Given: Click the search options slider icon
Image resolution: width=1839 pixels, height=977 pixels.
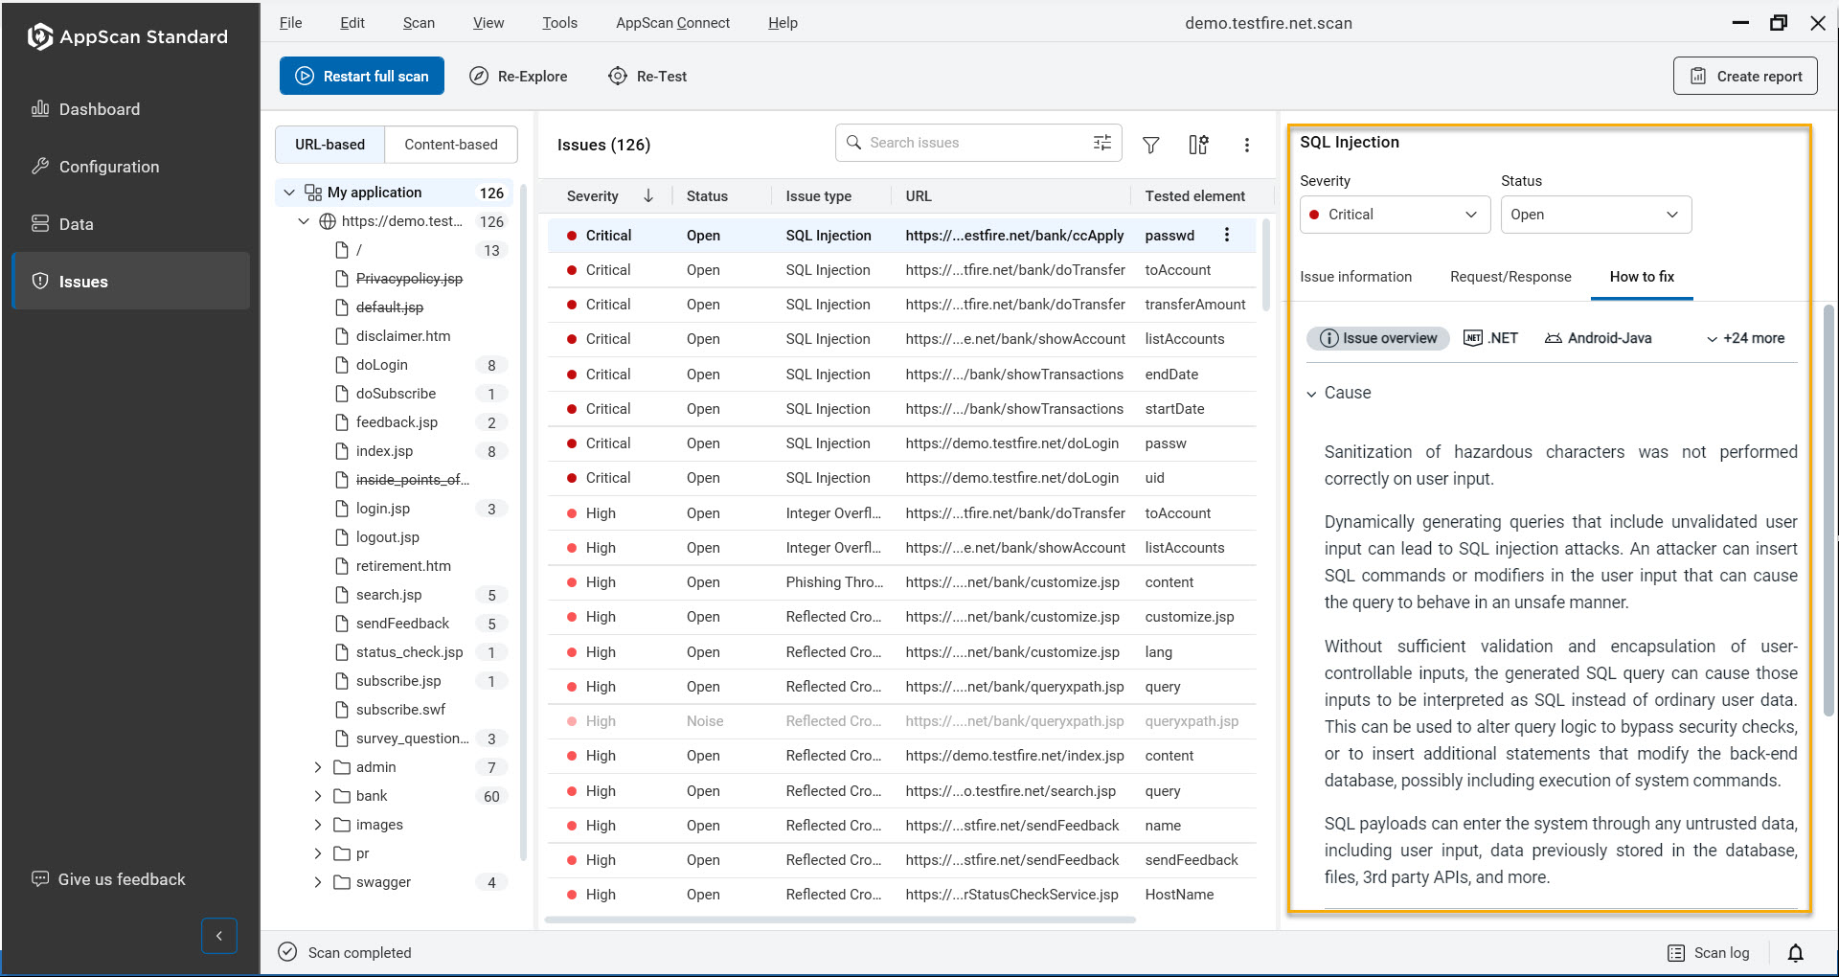Looking at the screenshot, I should 1102,143.
